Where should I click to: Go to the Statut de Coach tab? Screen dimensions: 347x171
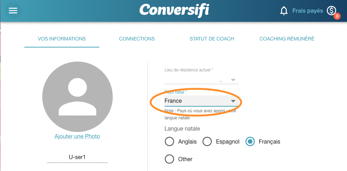212,39
